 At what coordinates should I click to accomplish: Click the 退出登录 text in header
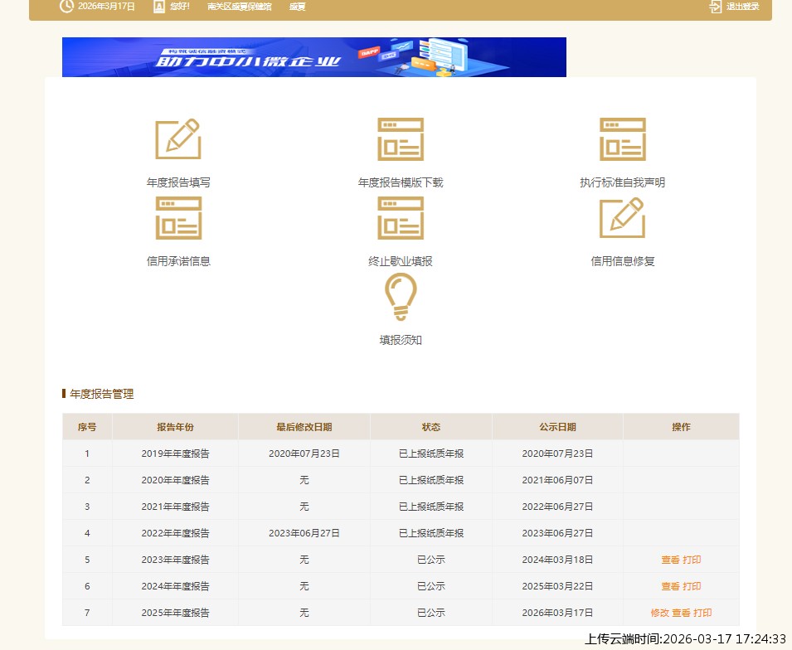742,7
